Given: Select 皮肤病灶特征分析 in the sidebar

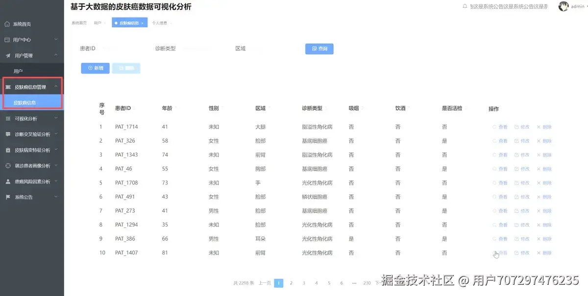Looking at the screenshot, I should (x=7, y=150).
